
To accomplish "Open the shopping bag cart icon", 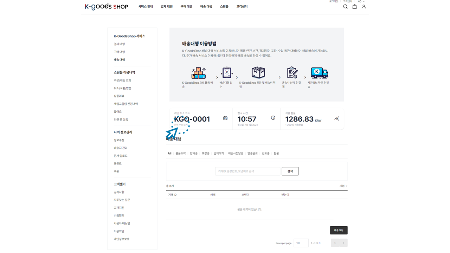I will (354, 7).
